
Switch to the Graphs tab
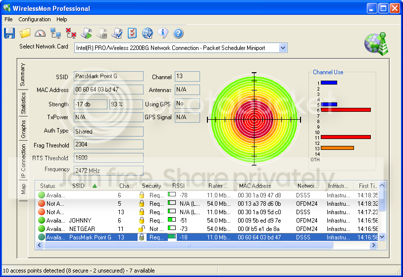click(23, 129)
